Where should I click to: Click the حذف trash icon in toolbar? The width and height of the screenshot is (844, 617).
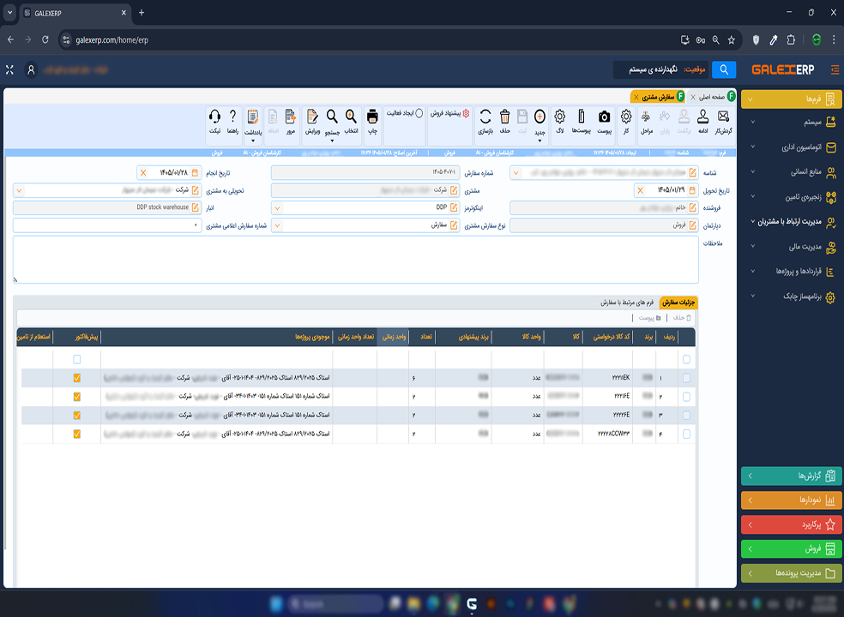point(504,117)
